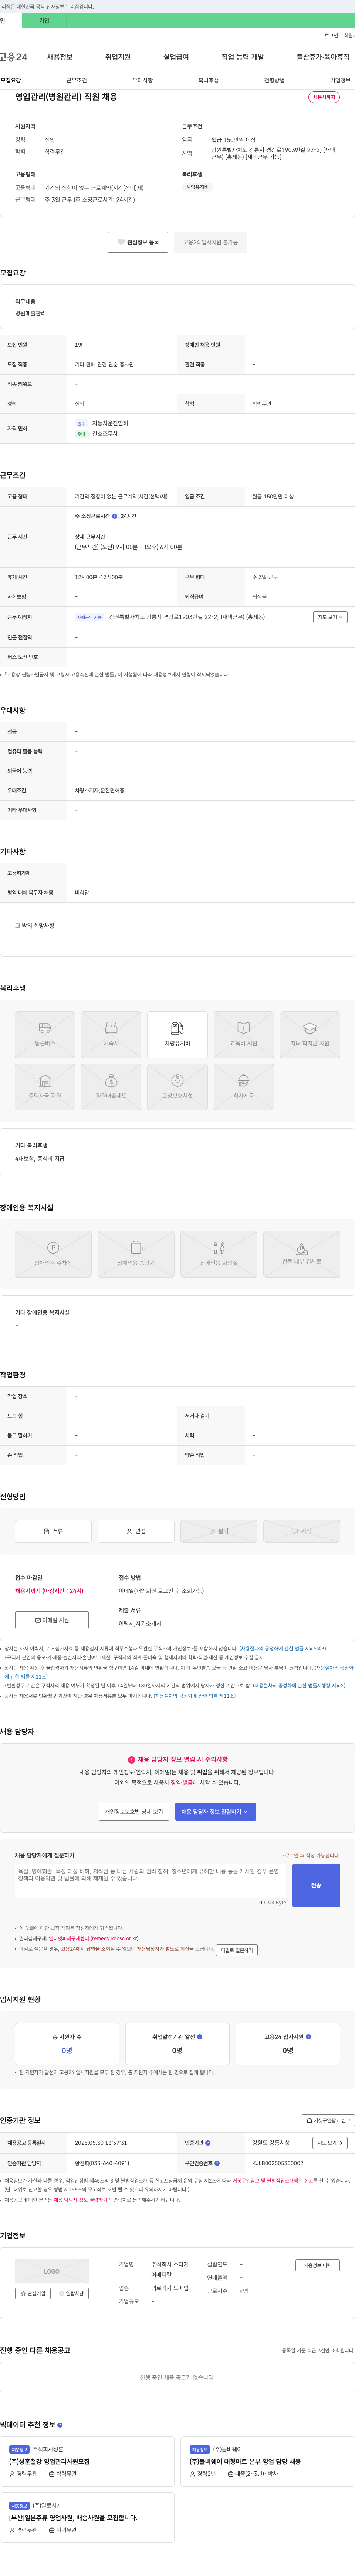
Task: Click the 직원대출제도 welfare icon
Action: pyautogui.click(x=111, y=1087)
